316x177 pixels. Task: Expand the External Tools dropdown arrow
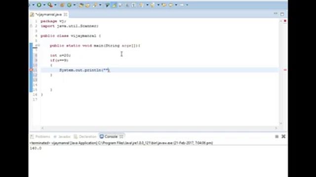click(55, 5)
